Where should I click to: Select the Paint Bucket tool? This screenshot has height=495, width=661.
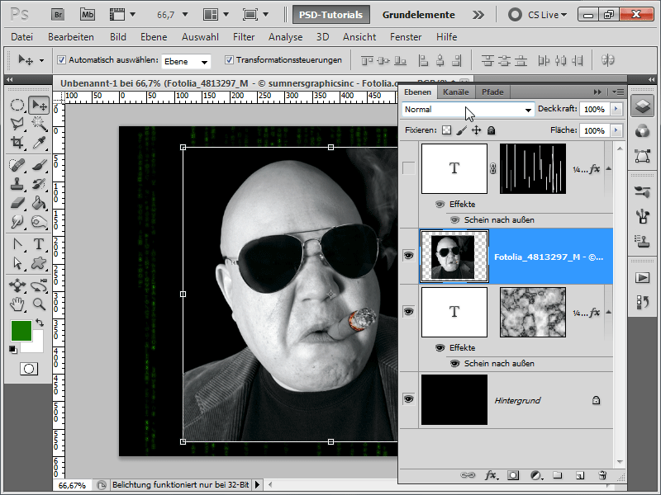tap(39, 203)
